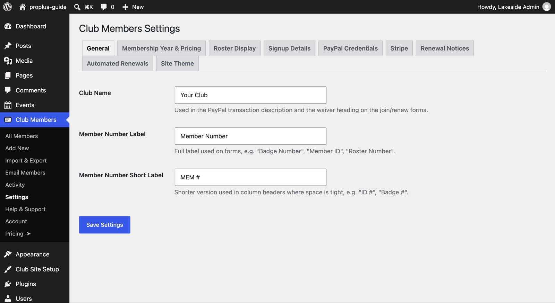Switch to Membership Year & Pricing tab
The height and width of the screenshot is (303, 555).
(x=161, y=48)
